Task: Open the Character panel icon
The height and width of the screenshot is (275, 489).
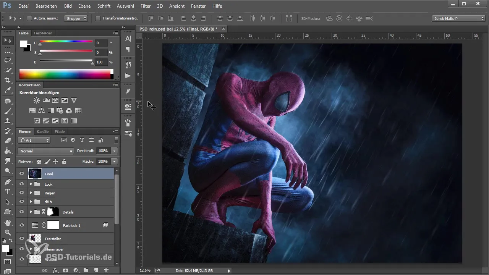Action: pos(128,39)
